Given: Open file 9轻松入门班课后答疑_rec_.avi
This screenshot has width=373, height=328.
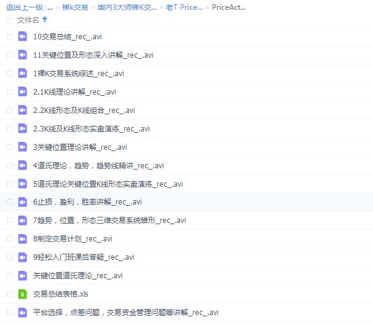Looking at the screenshot, I should (84, 257).
